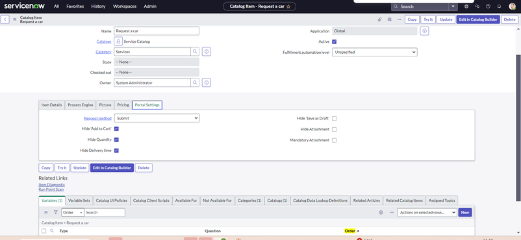Open the form context menu hamburger icon
Image resolution: width=521 pixels, height=240 pixels.
15,19
